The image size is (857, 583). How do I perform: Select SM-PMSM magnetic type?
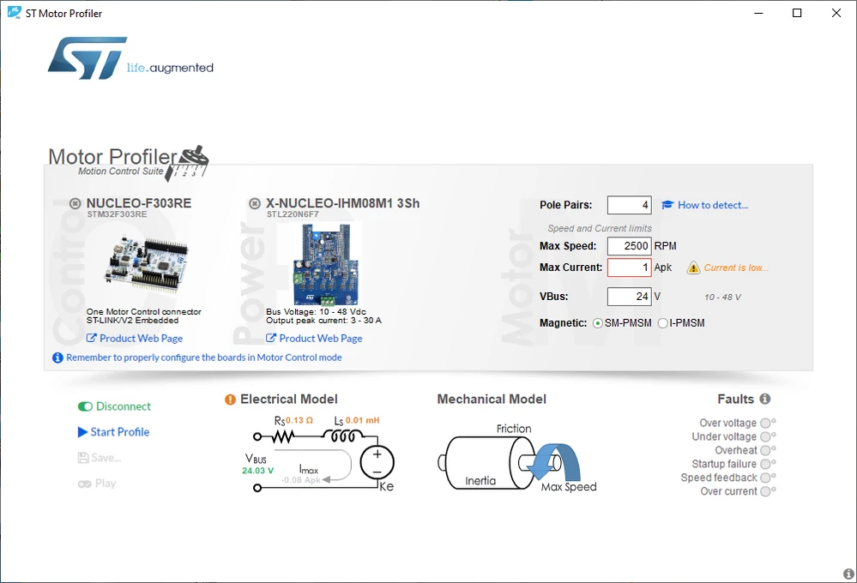[x=597, y=323]
